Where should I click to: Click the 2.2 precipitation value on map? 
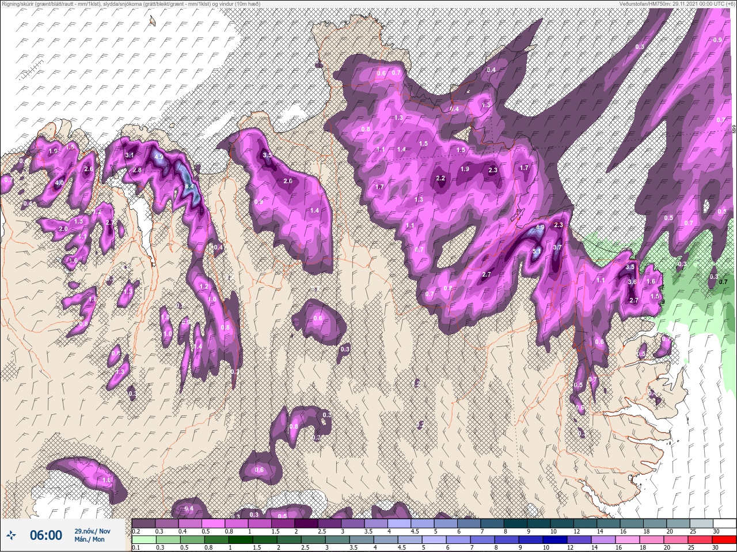point(440,178)
